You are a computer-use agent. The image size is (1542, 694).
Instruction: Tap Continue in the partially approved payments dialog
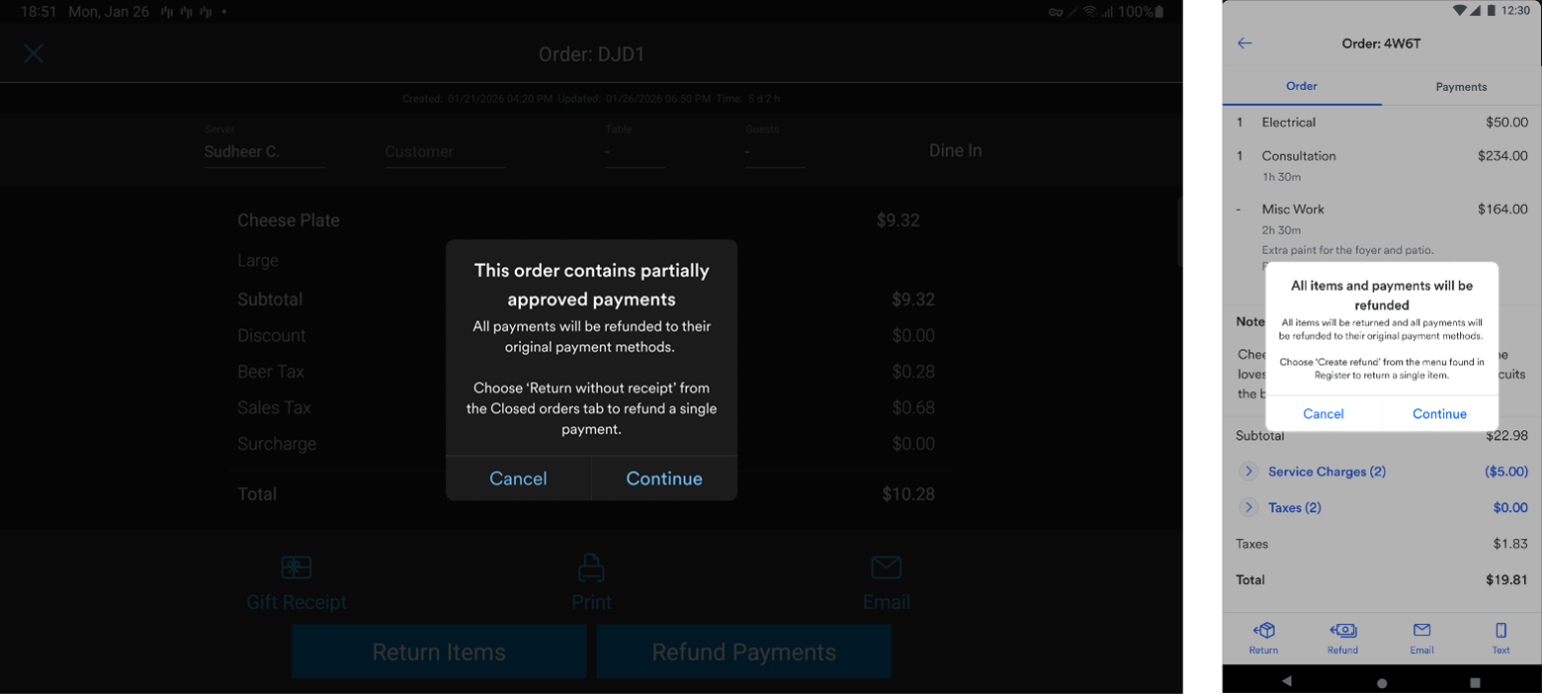coord(664,478)
